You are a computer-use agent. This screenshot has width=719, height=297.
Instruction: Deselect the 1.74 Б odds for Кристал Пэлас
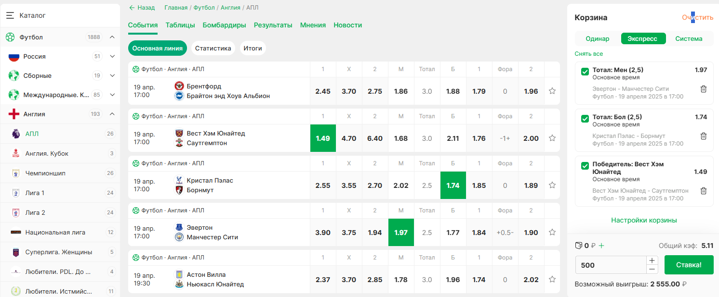click(x=453, y=186)
